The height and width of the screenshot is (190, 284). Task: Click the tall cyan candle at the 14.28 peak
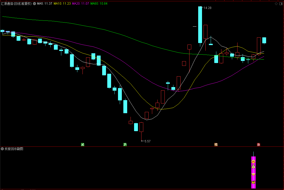click(200, 25)
